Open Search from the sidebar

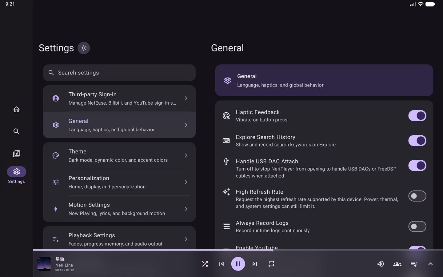pos(17,131)
